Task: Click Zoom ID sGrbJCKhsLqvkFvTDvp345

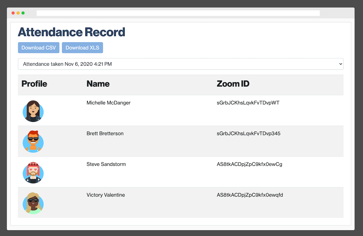Action: (x=249, y=133)
